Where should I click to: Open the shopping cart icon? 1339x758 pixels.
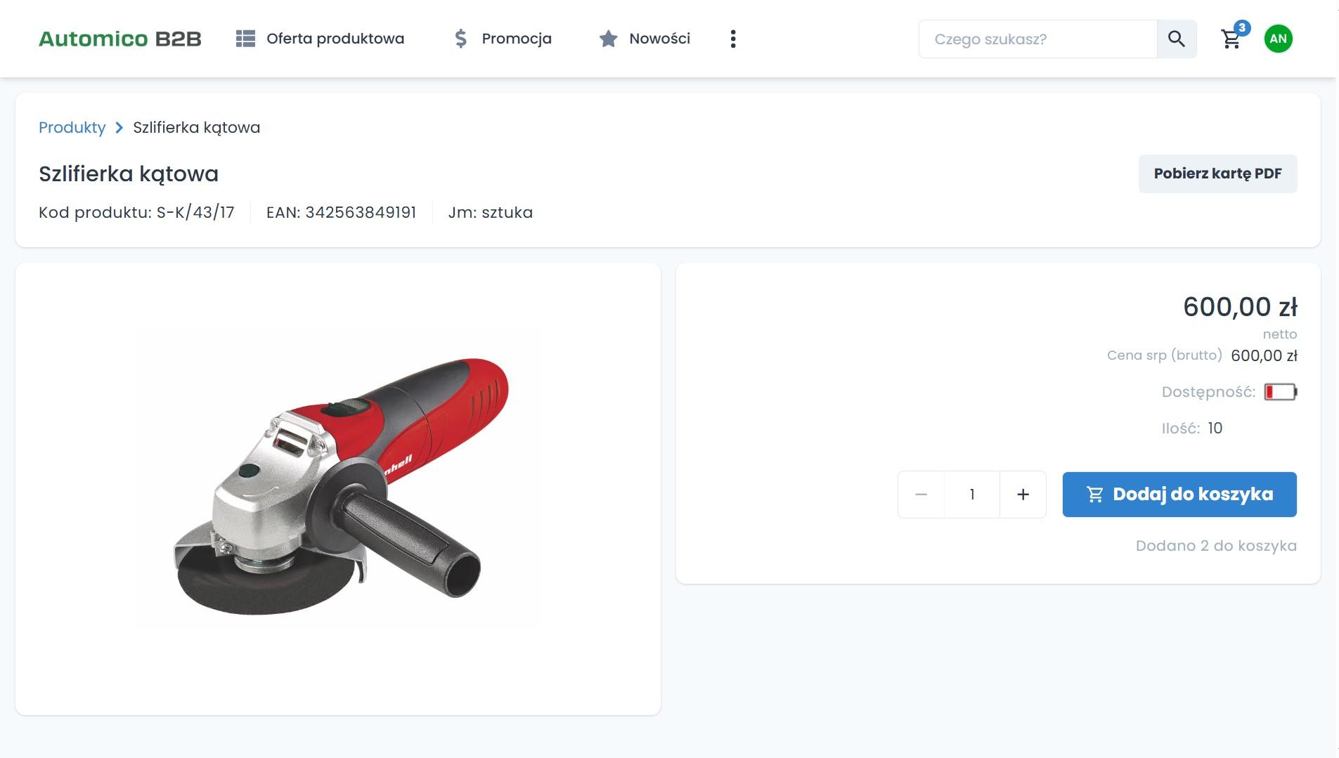click(x=1230, y=40)
